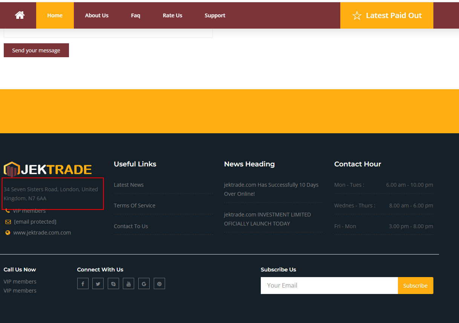Focus the Your Email input field
Image resolution: width=459 pixels, height=323 pixels.
tap(329, 285)
